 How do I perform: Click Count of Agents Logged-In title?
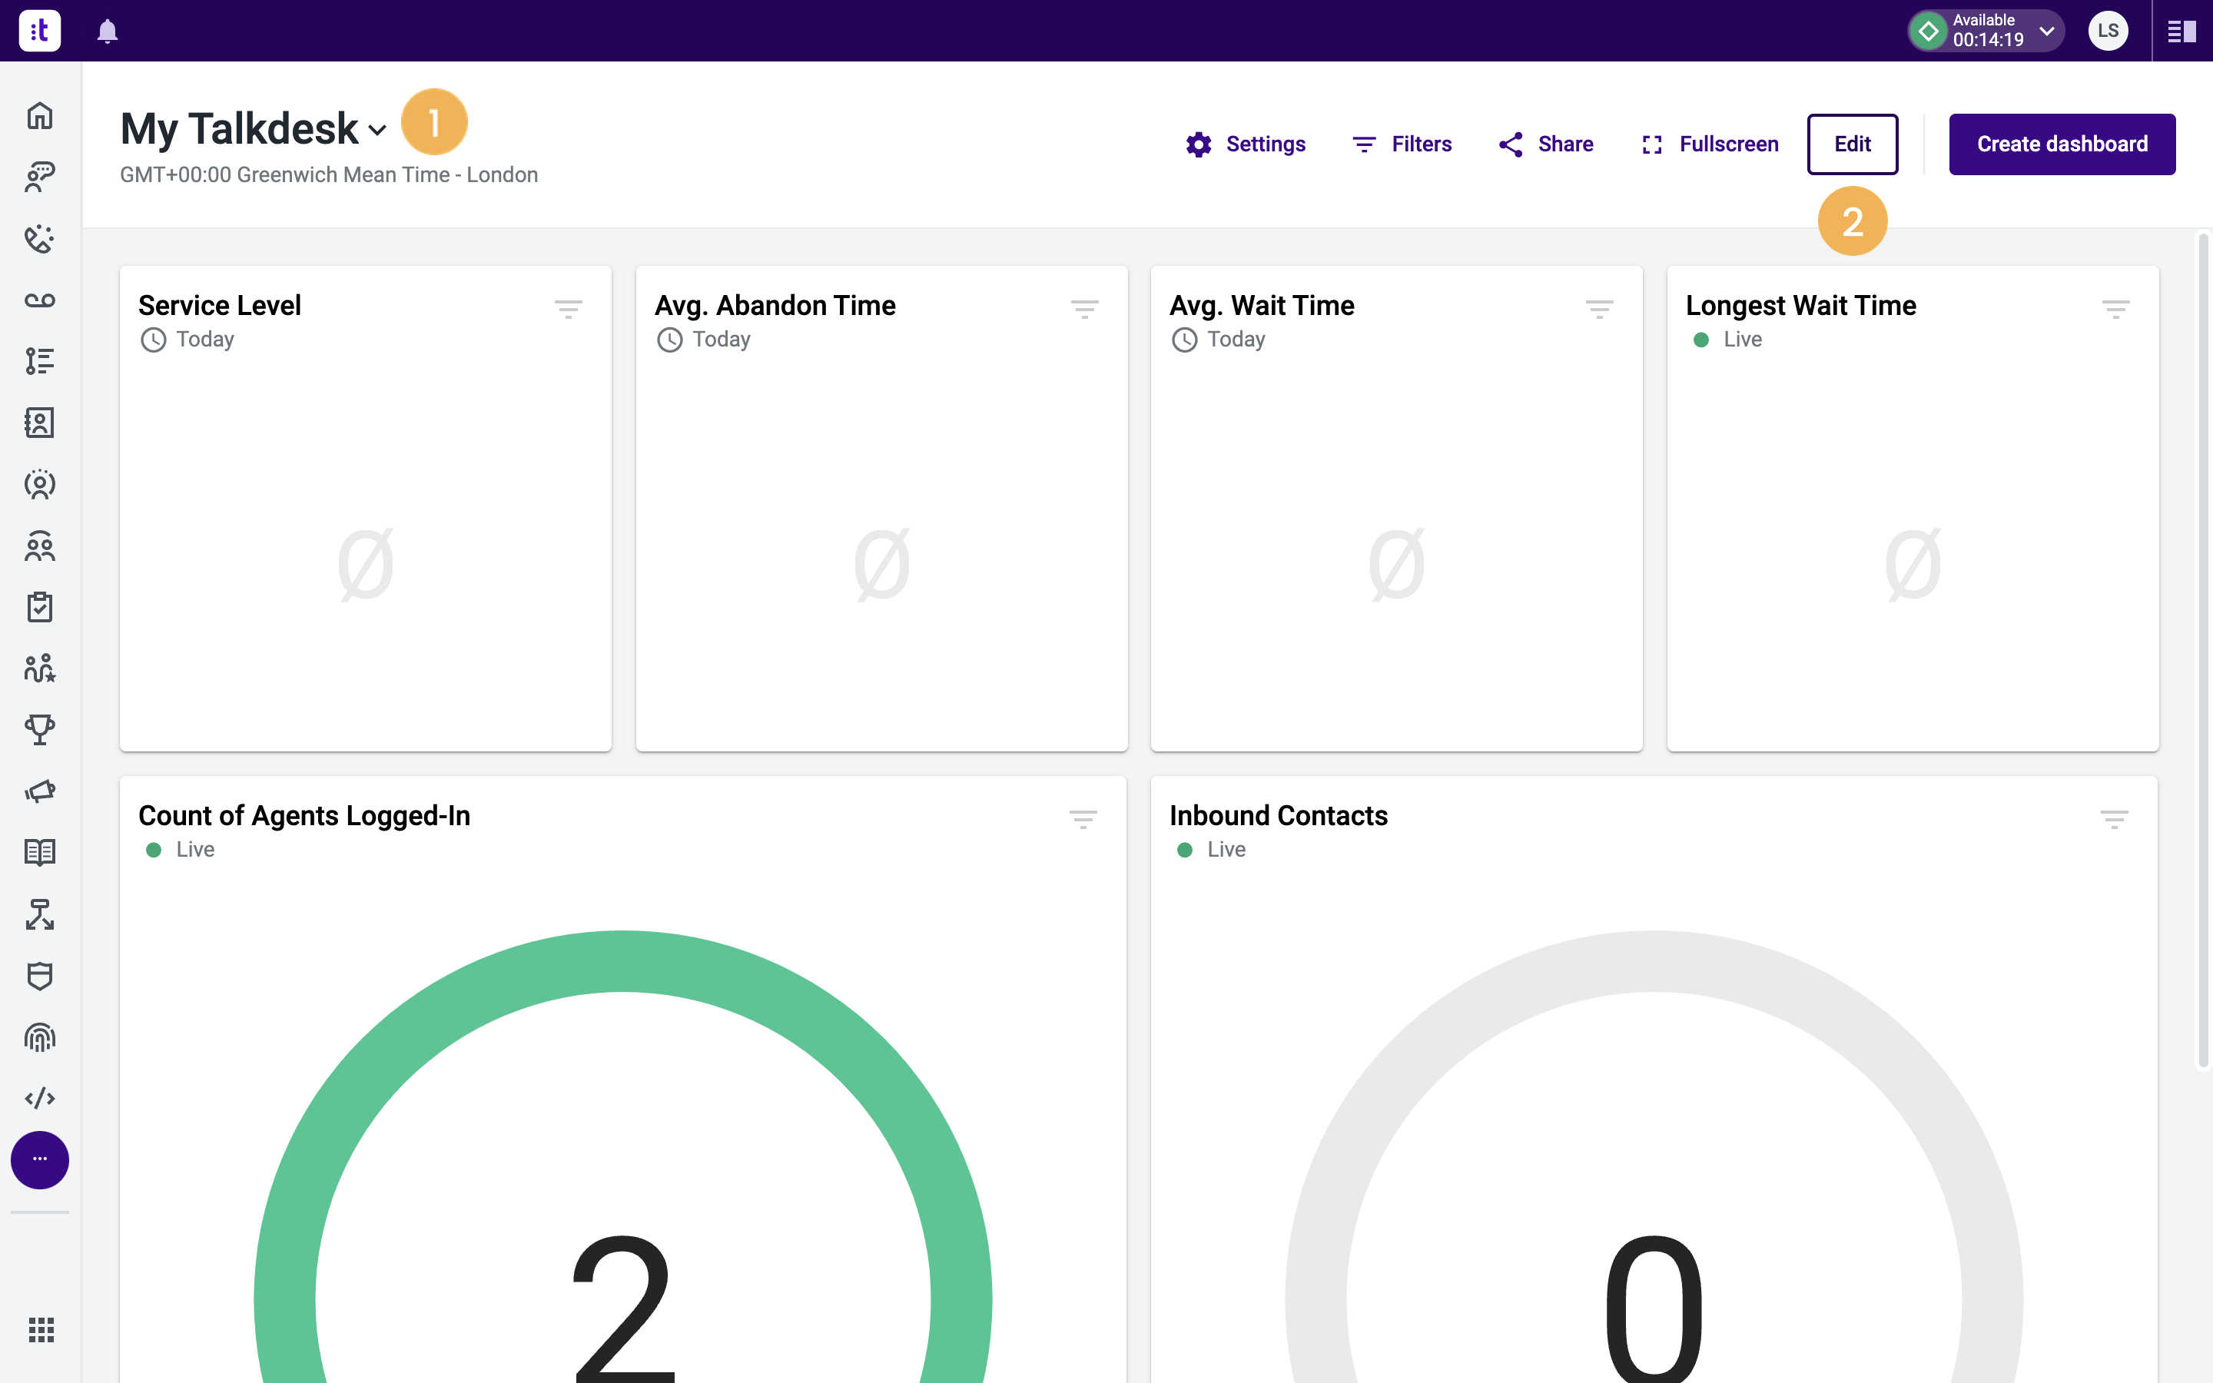pyautogui.click(x=304, y=816)
